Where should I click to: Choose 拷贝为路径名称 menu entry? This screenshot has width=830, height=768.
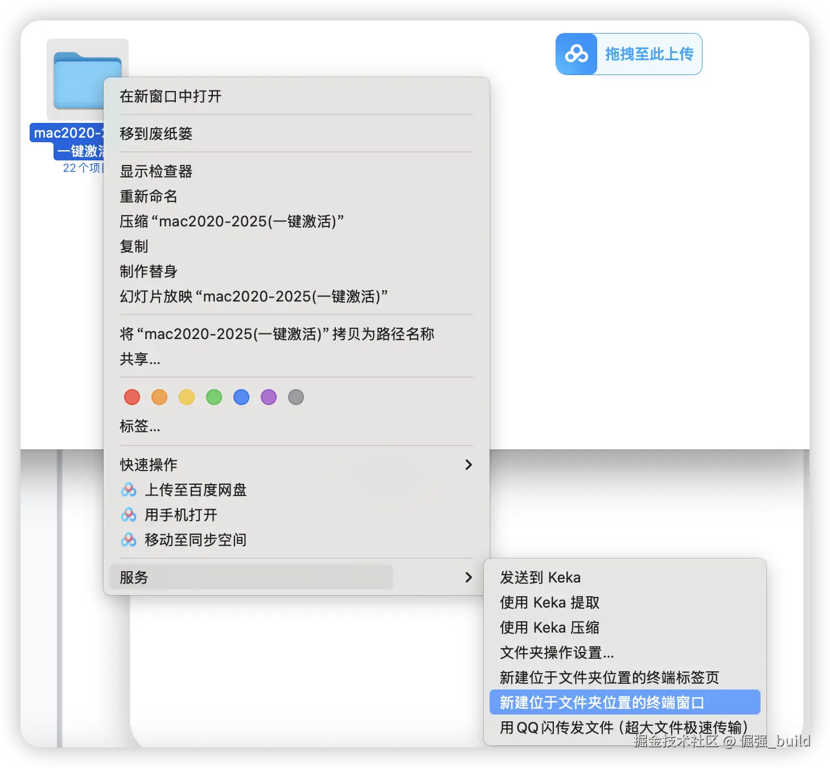click(297, 334)
